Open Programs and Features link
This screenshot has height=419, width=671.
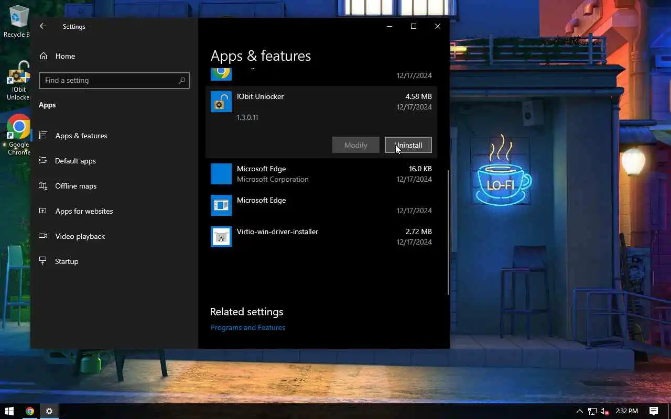point(248,327)
